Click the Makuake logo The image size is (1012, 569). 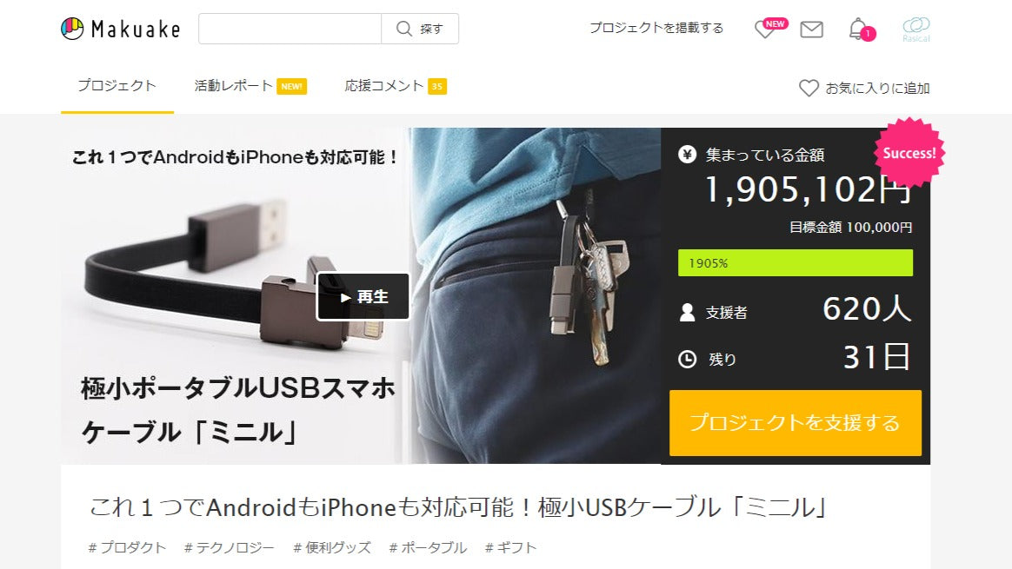(x=121, y=29)
